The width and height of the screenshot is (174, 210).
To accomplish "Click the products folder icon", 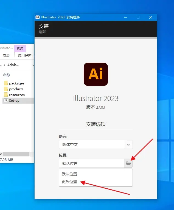I will coord(6,89).
